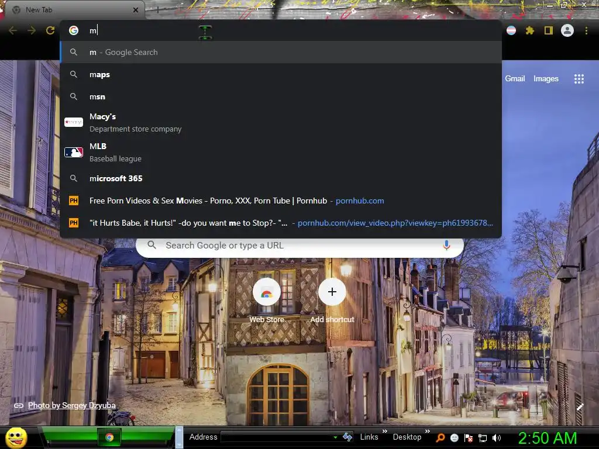Open the Google apps grid
The image size is (599, 449).
click(579, 79)
